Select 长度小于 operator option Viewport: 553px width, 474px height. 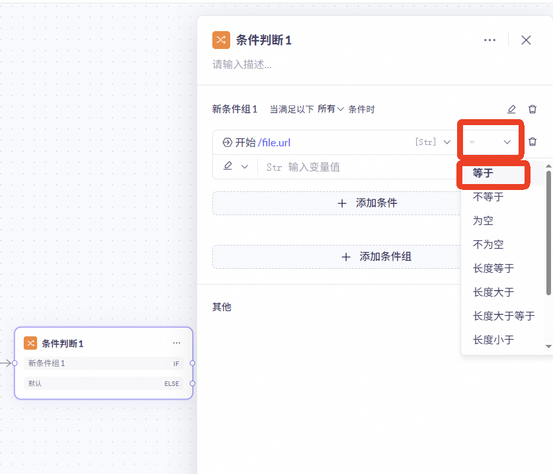click(503, 340)
